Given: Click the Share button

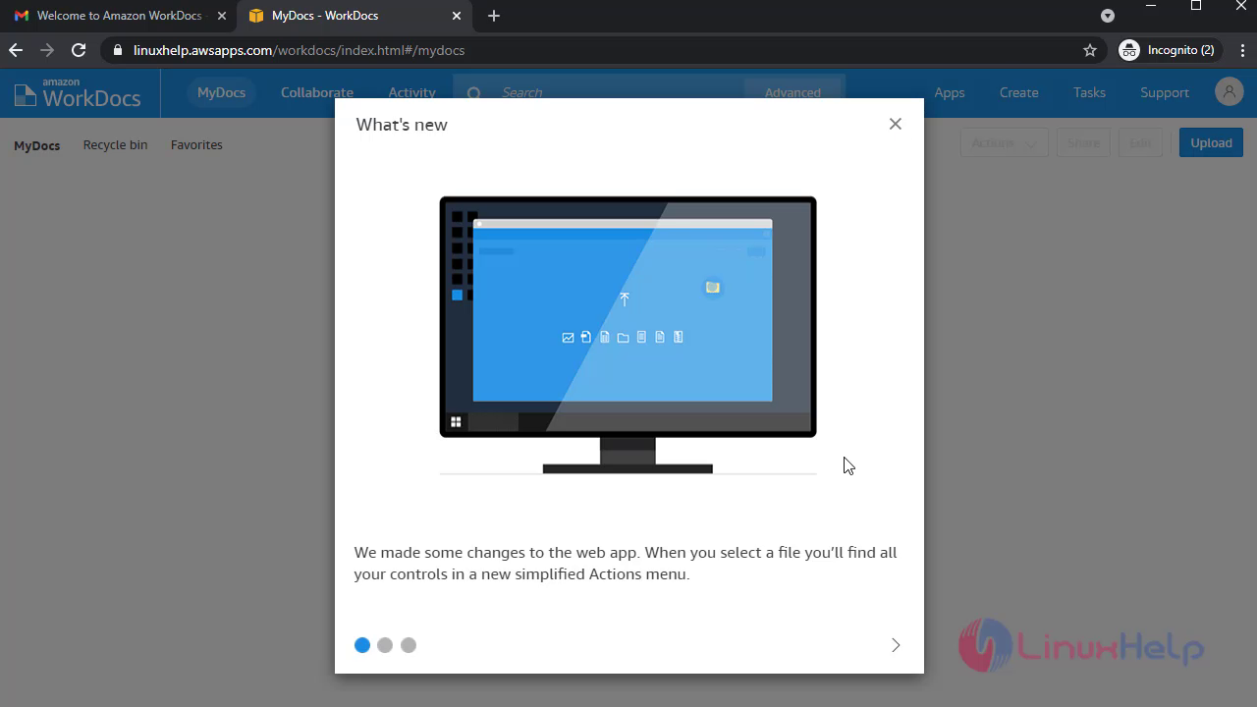Looking at the screenshot, I should pos(1083,142).
